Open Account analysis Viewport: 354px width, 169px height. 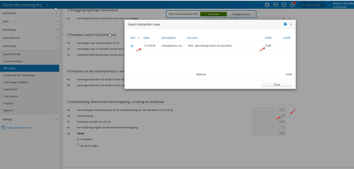(x=13, y=61)
